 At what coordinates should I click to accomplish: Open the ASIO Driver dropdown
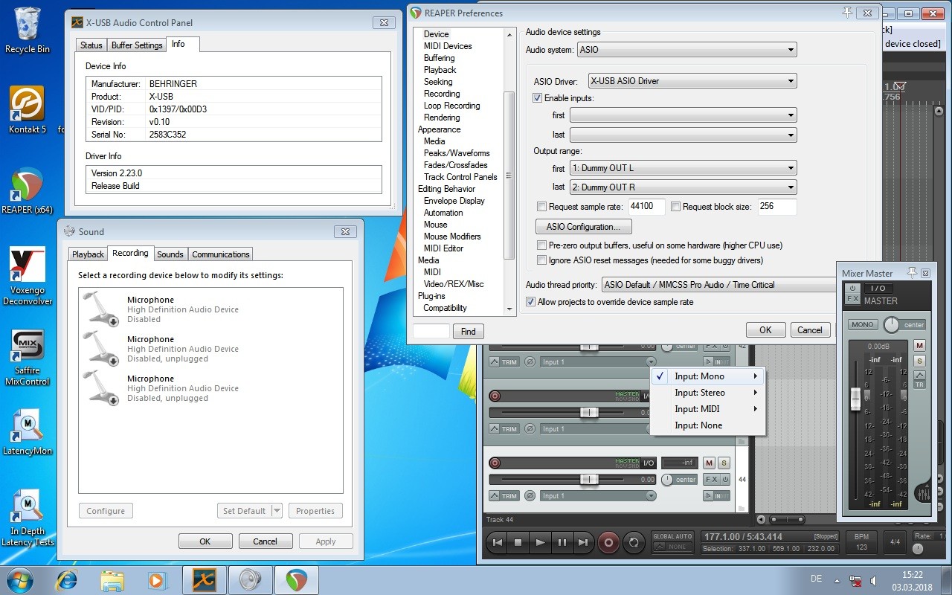692,81
